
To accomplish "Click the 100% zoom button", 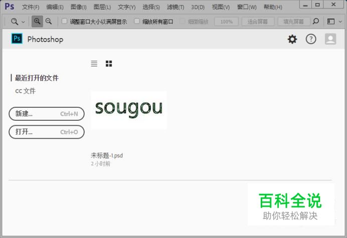I will click(226, 22).
